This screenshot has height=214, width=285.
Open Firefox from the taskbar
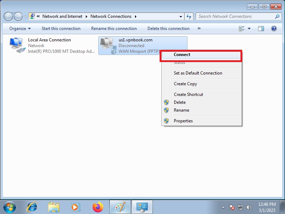[x=98, y=207]
